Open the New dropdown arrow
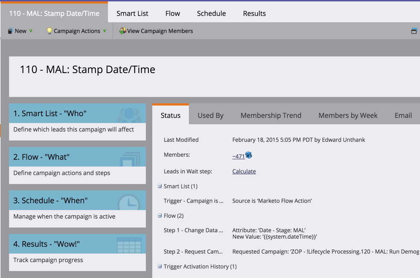 pos(31,31)
